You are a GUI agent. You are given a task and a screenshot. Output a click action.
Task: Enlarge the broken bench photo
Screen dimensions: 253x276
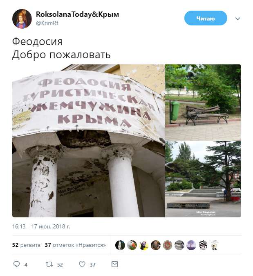pyautogui.click(x=203, y=103)
